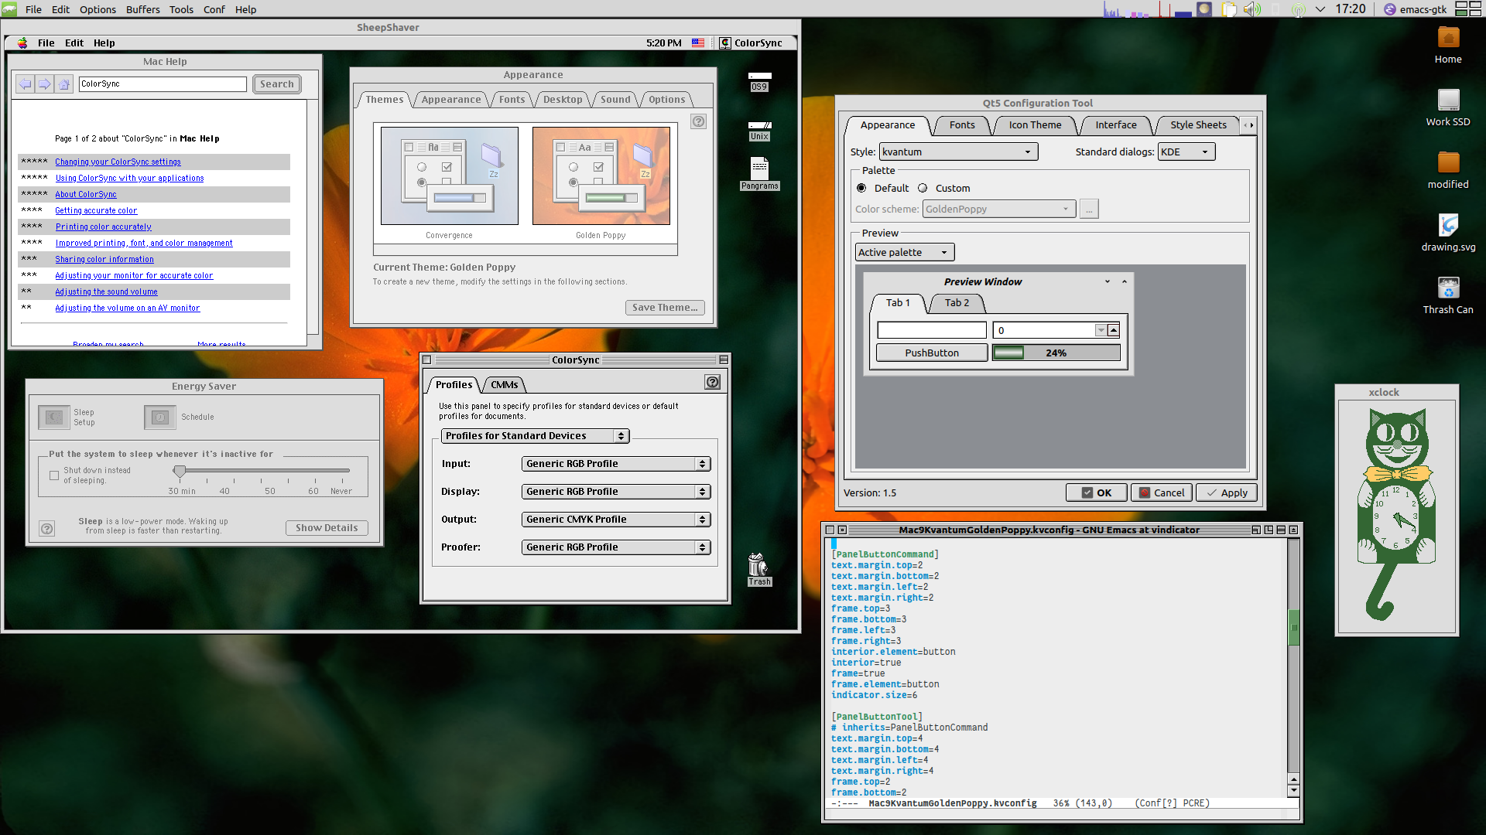Select the Schedule icon in Energy Saver
The image size is (1486, 835).
[x=160, y=417]
